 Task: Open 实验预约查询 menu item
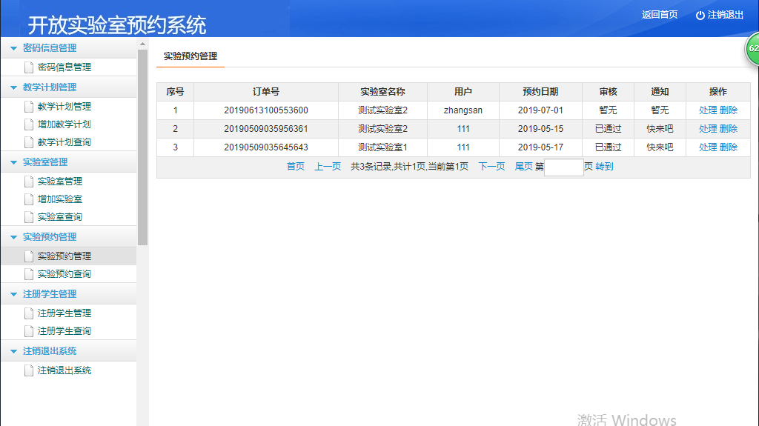pos(64,274)
